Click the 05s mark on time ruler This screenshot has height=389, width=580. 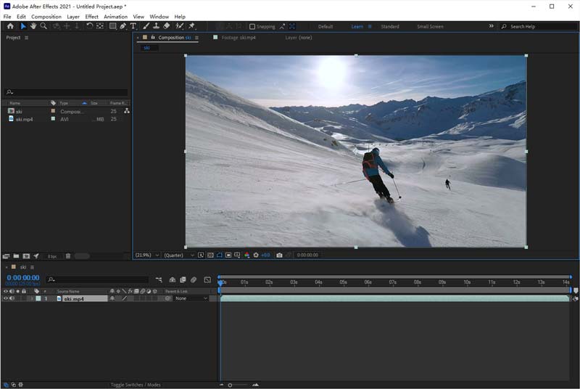(x=343, y=282)
